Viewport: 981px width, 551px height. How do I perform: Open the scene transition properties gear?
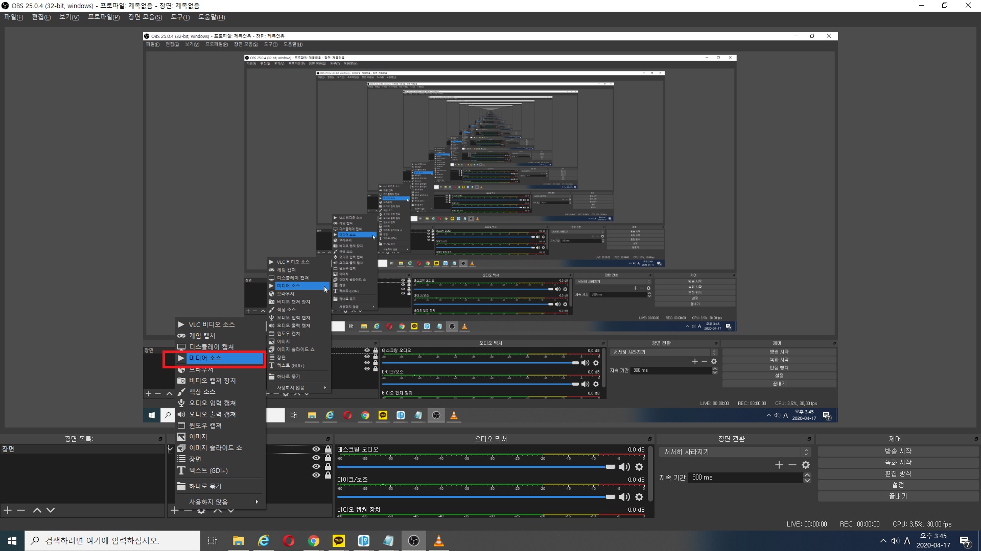(806, 465)
